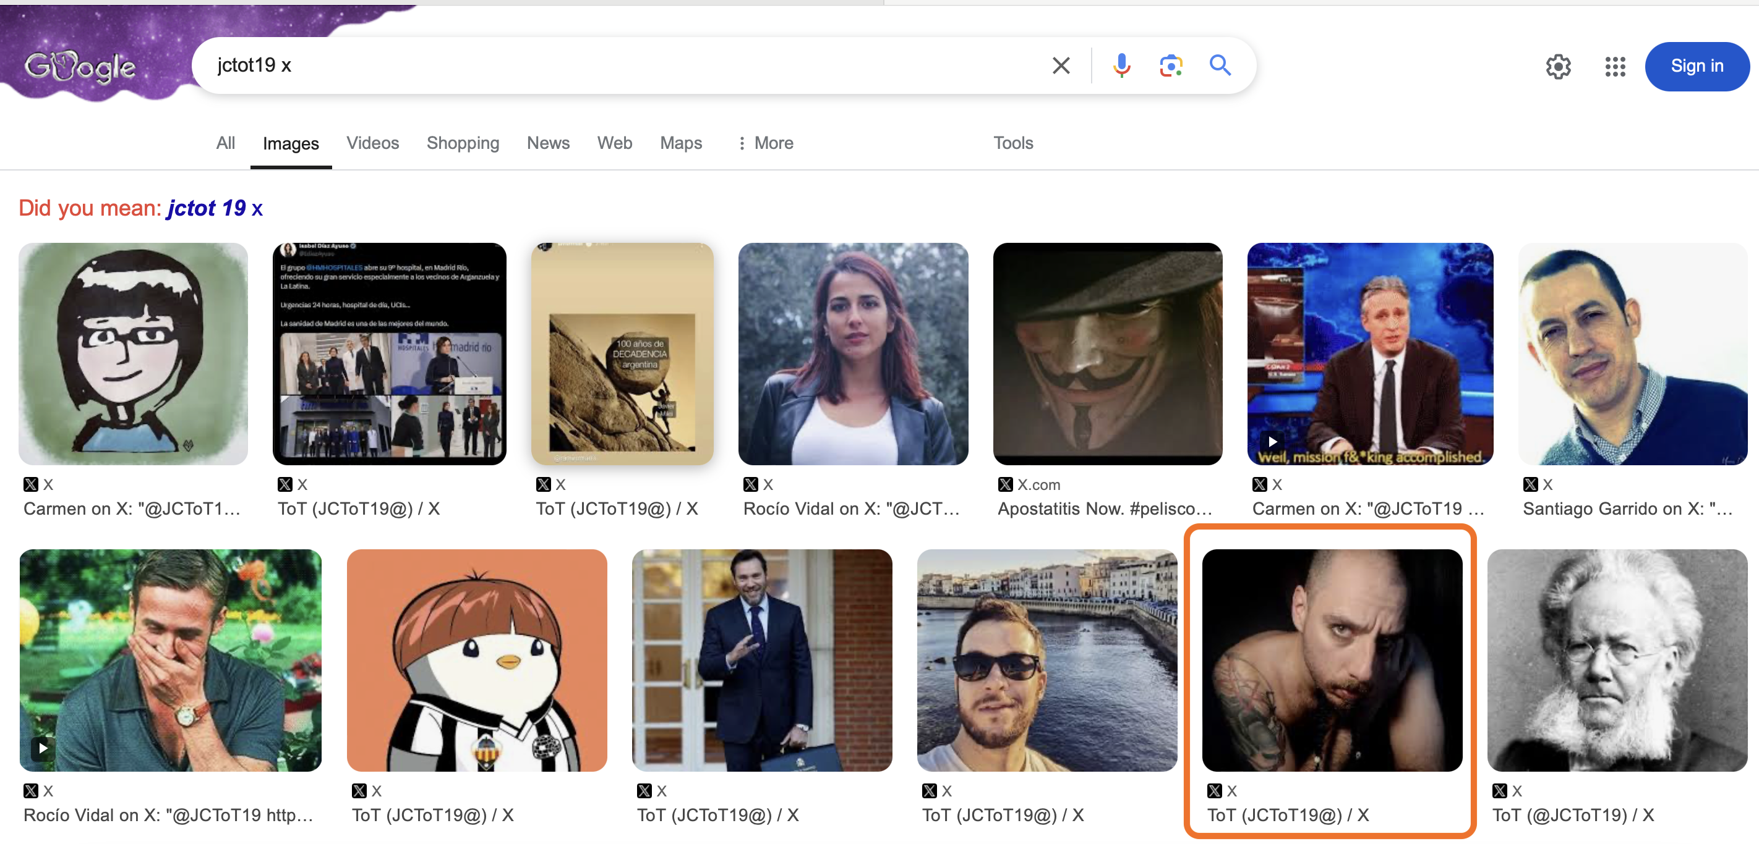Click the magnifying glass search button
Image resolution: width=1759 pixels, height=844 pixels.
pyautogui.click(x=1220, y=65)
